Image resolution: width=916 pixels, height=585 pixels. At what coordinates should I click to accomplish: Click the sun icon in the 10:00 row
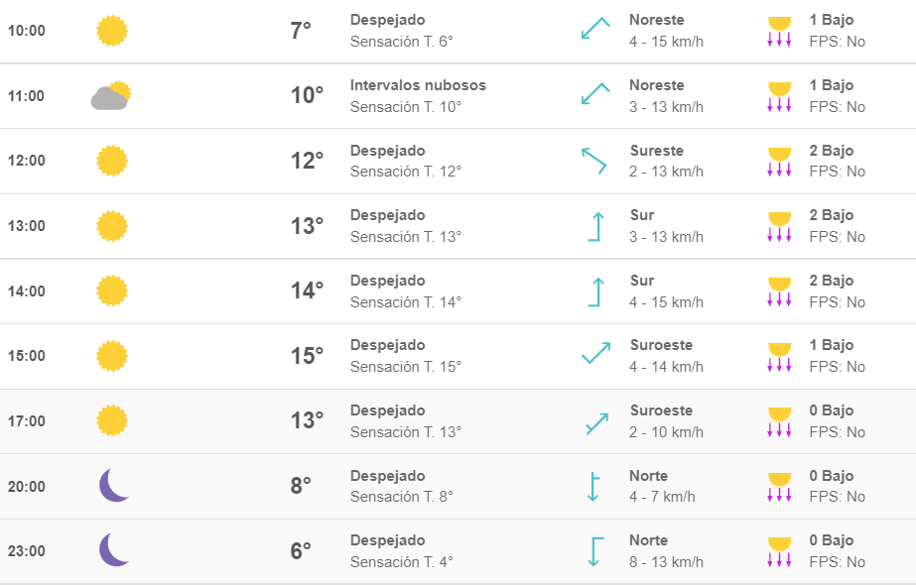(111, 31)
